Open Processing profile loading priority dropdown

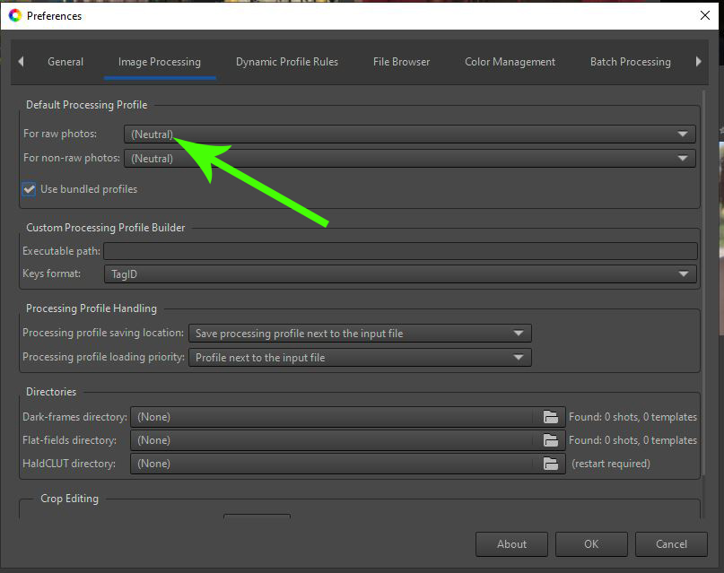coord(360,358)
